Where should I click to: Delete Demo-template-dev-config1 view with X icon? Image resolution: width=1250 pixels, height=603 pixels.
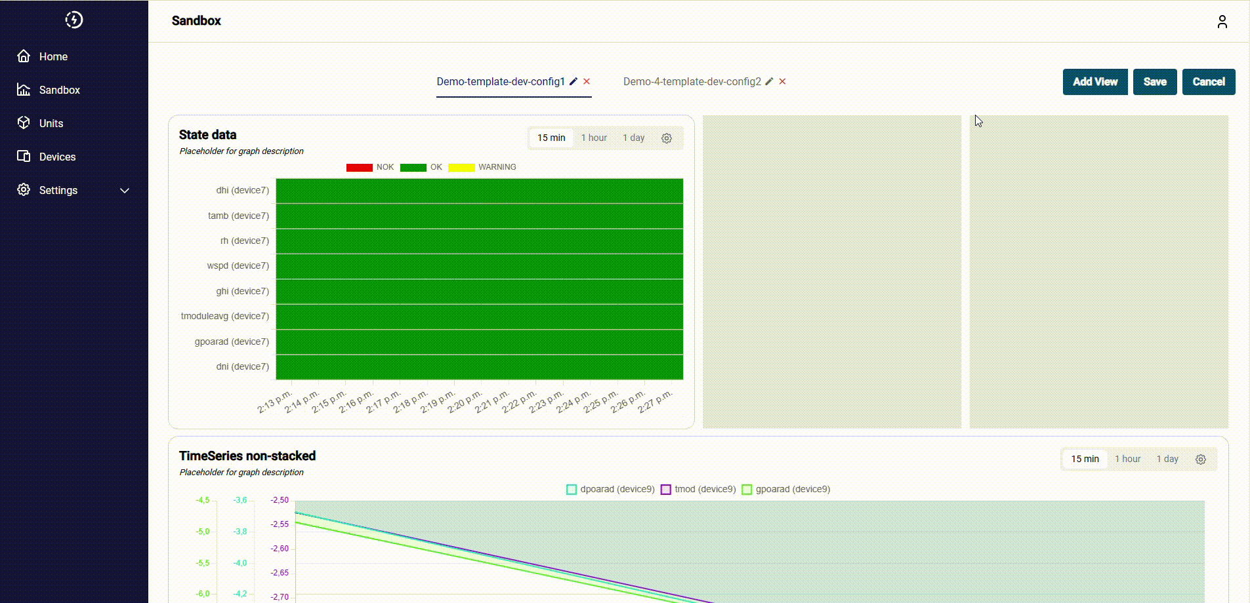(587, 81)
